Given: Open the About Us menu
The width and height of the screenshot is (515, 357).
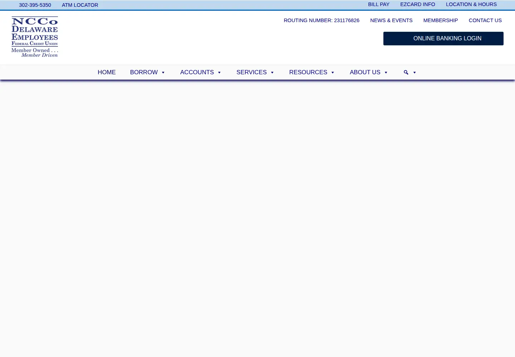Looking at the screenshot, I should pyautogui.click(x=365, y=72).
